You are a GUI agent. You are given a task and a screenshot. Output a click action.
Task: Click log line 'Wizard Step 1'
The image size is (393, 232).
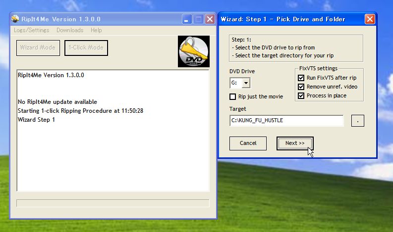(36, 120)
